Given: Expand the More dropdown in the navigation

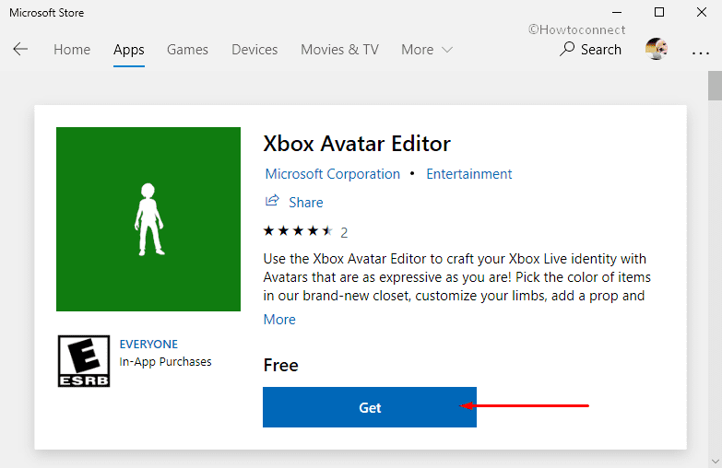Looking at the screenshot, I should coord(427,49).
